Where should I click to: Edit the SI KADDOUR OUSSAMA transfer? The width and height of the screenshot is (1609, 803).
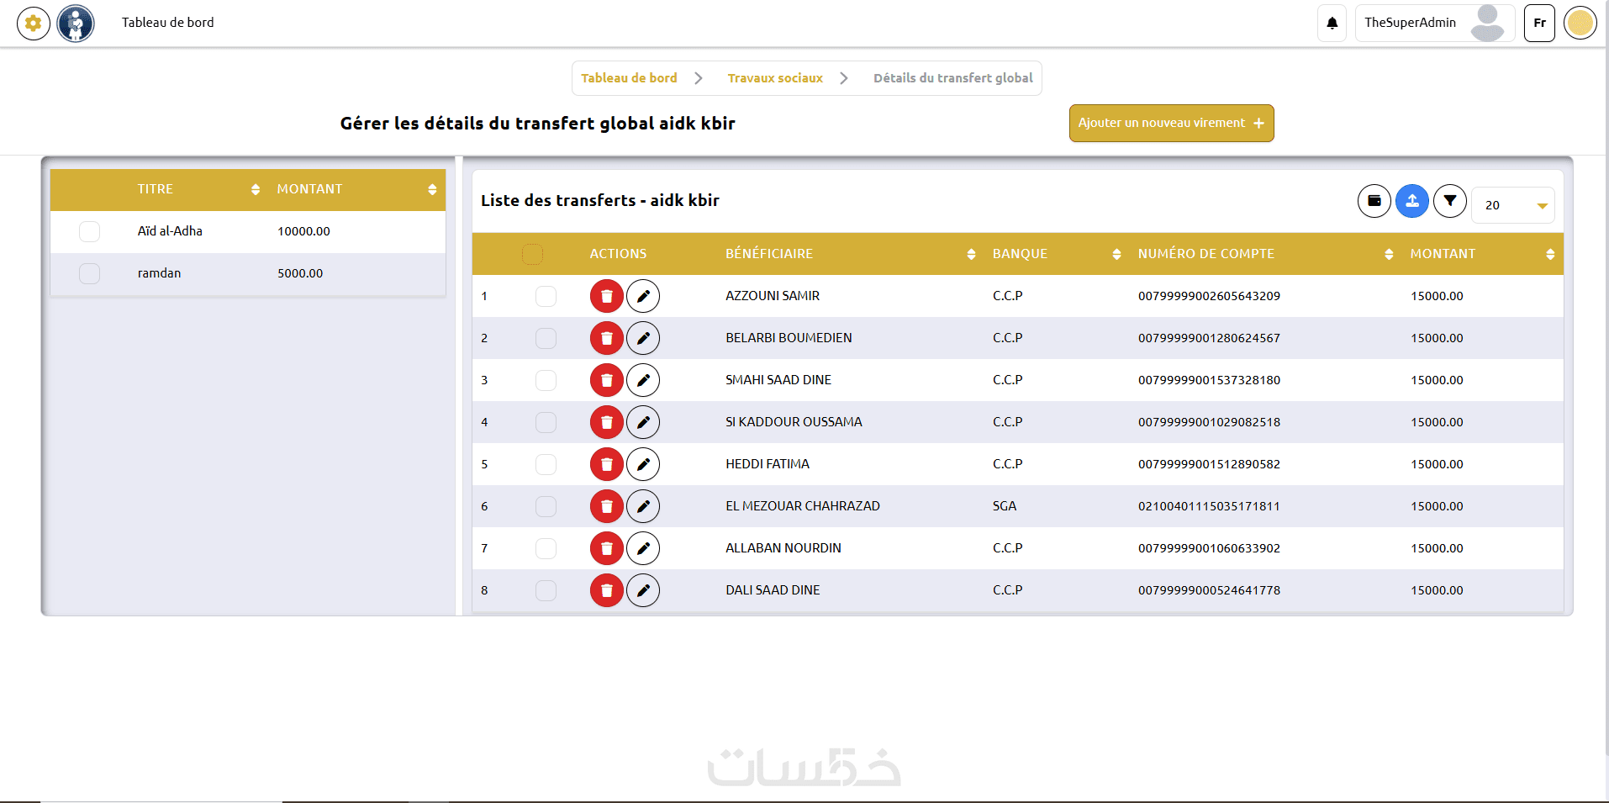tap(643, 422)
